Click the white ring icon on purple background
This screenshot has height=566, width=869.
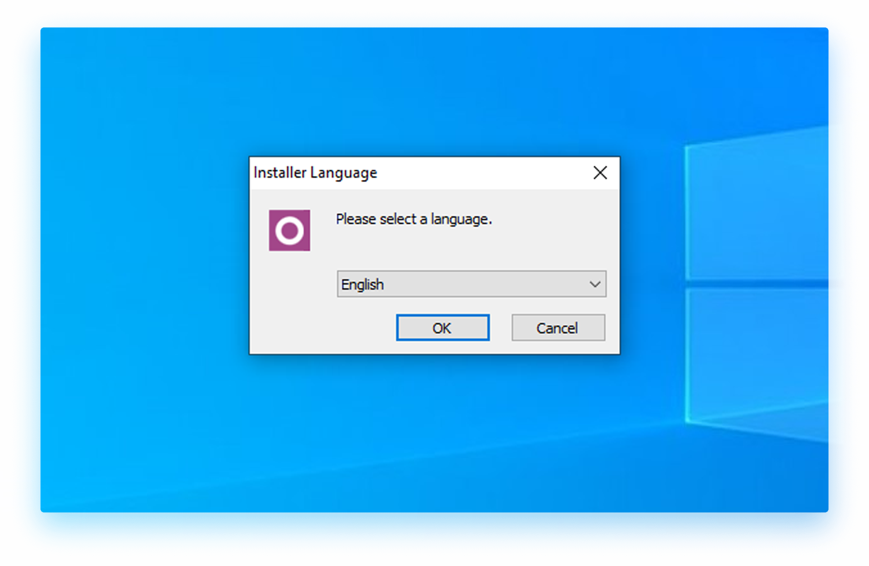[x=290, y=230]
